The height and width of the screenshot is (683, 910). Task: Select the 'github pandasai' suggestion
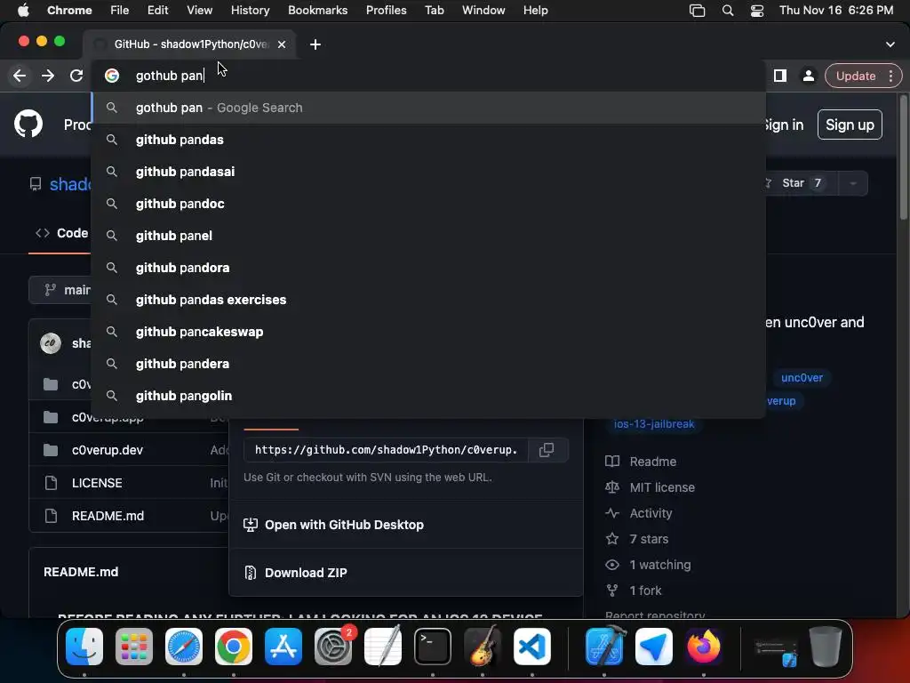click(x=428, y=172)
